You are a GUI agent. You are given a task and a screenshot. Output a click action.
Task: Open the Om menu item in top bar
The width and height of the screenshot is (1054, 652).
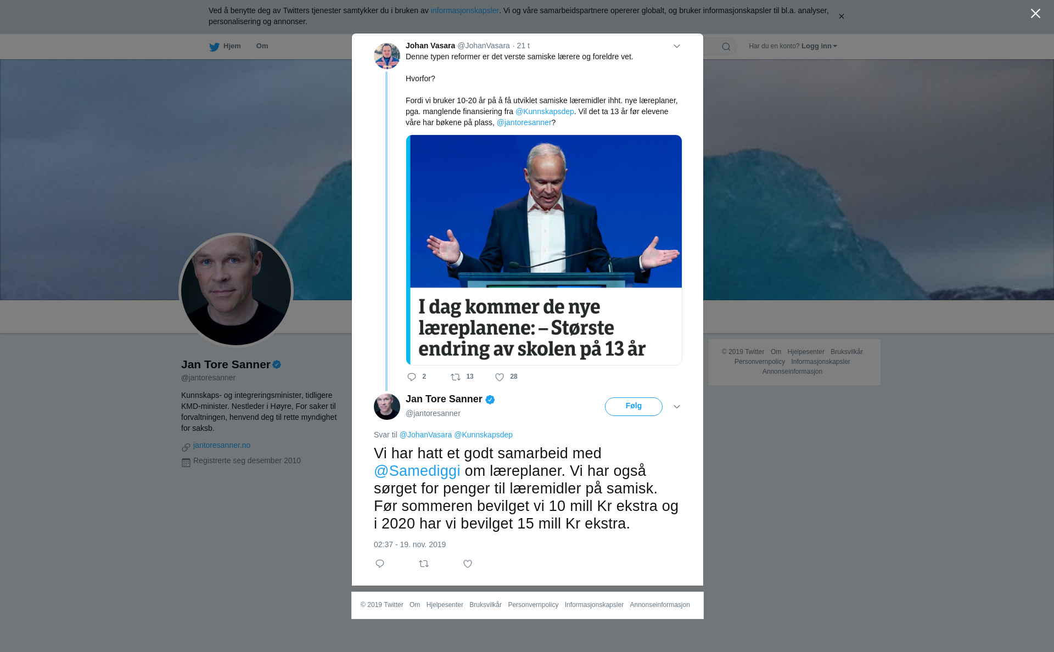click(x=262, y=46)
